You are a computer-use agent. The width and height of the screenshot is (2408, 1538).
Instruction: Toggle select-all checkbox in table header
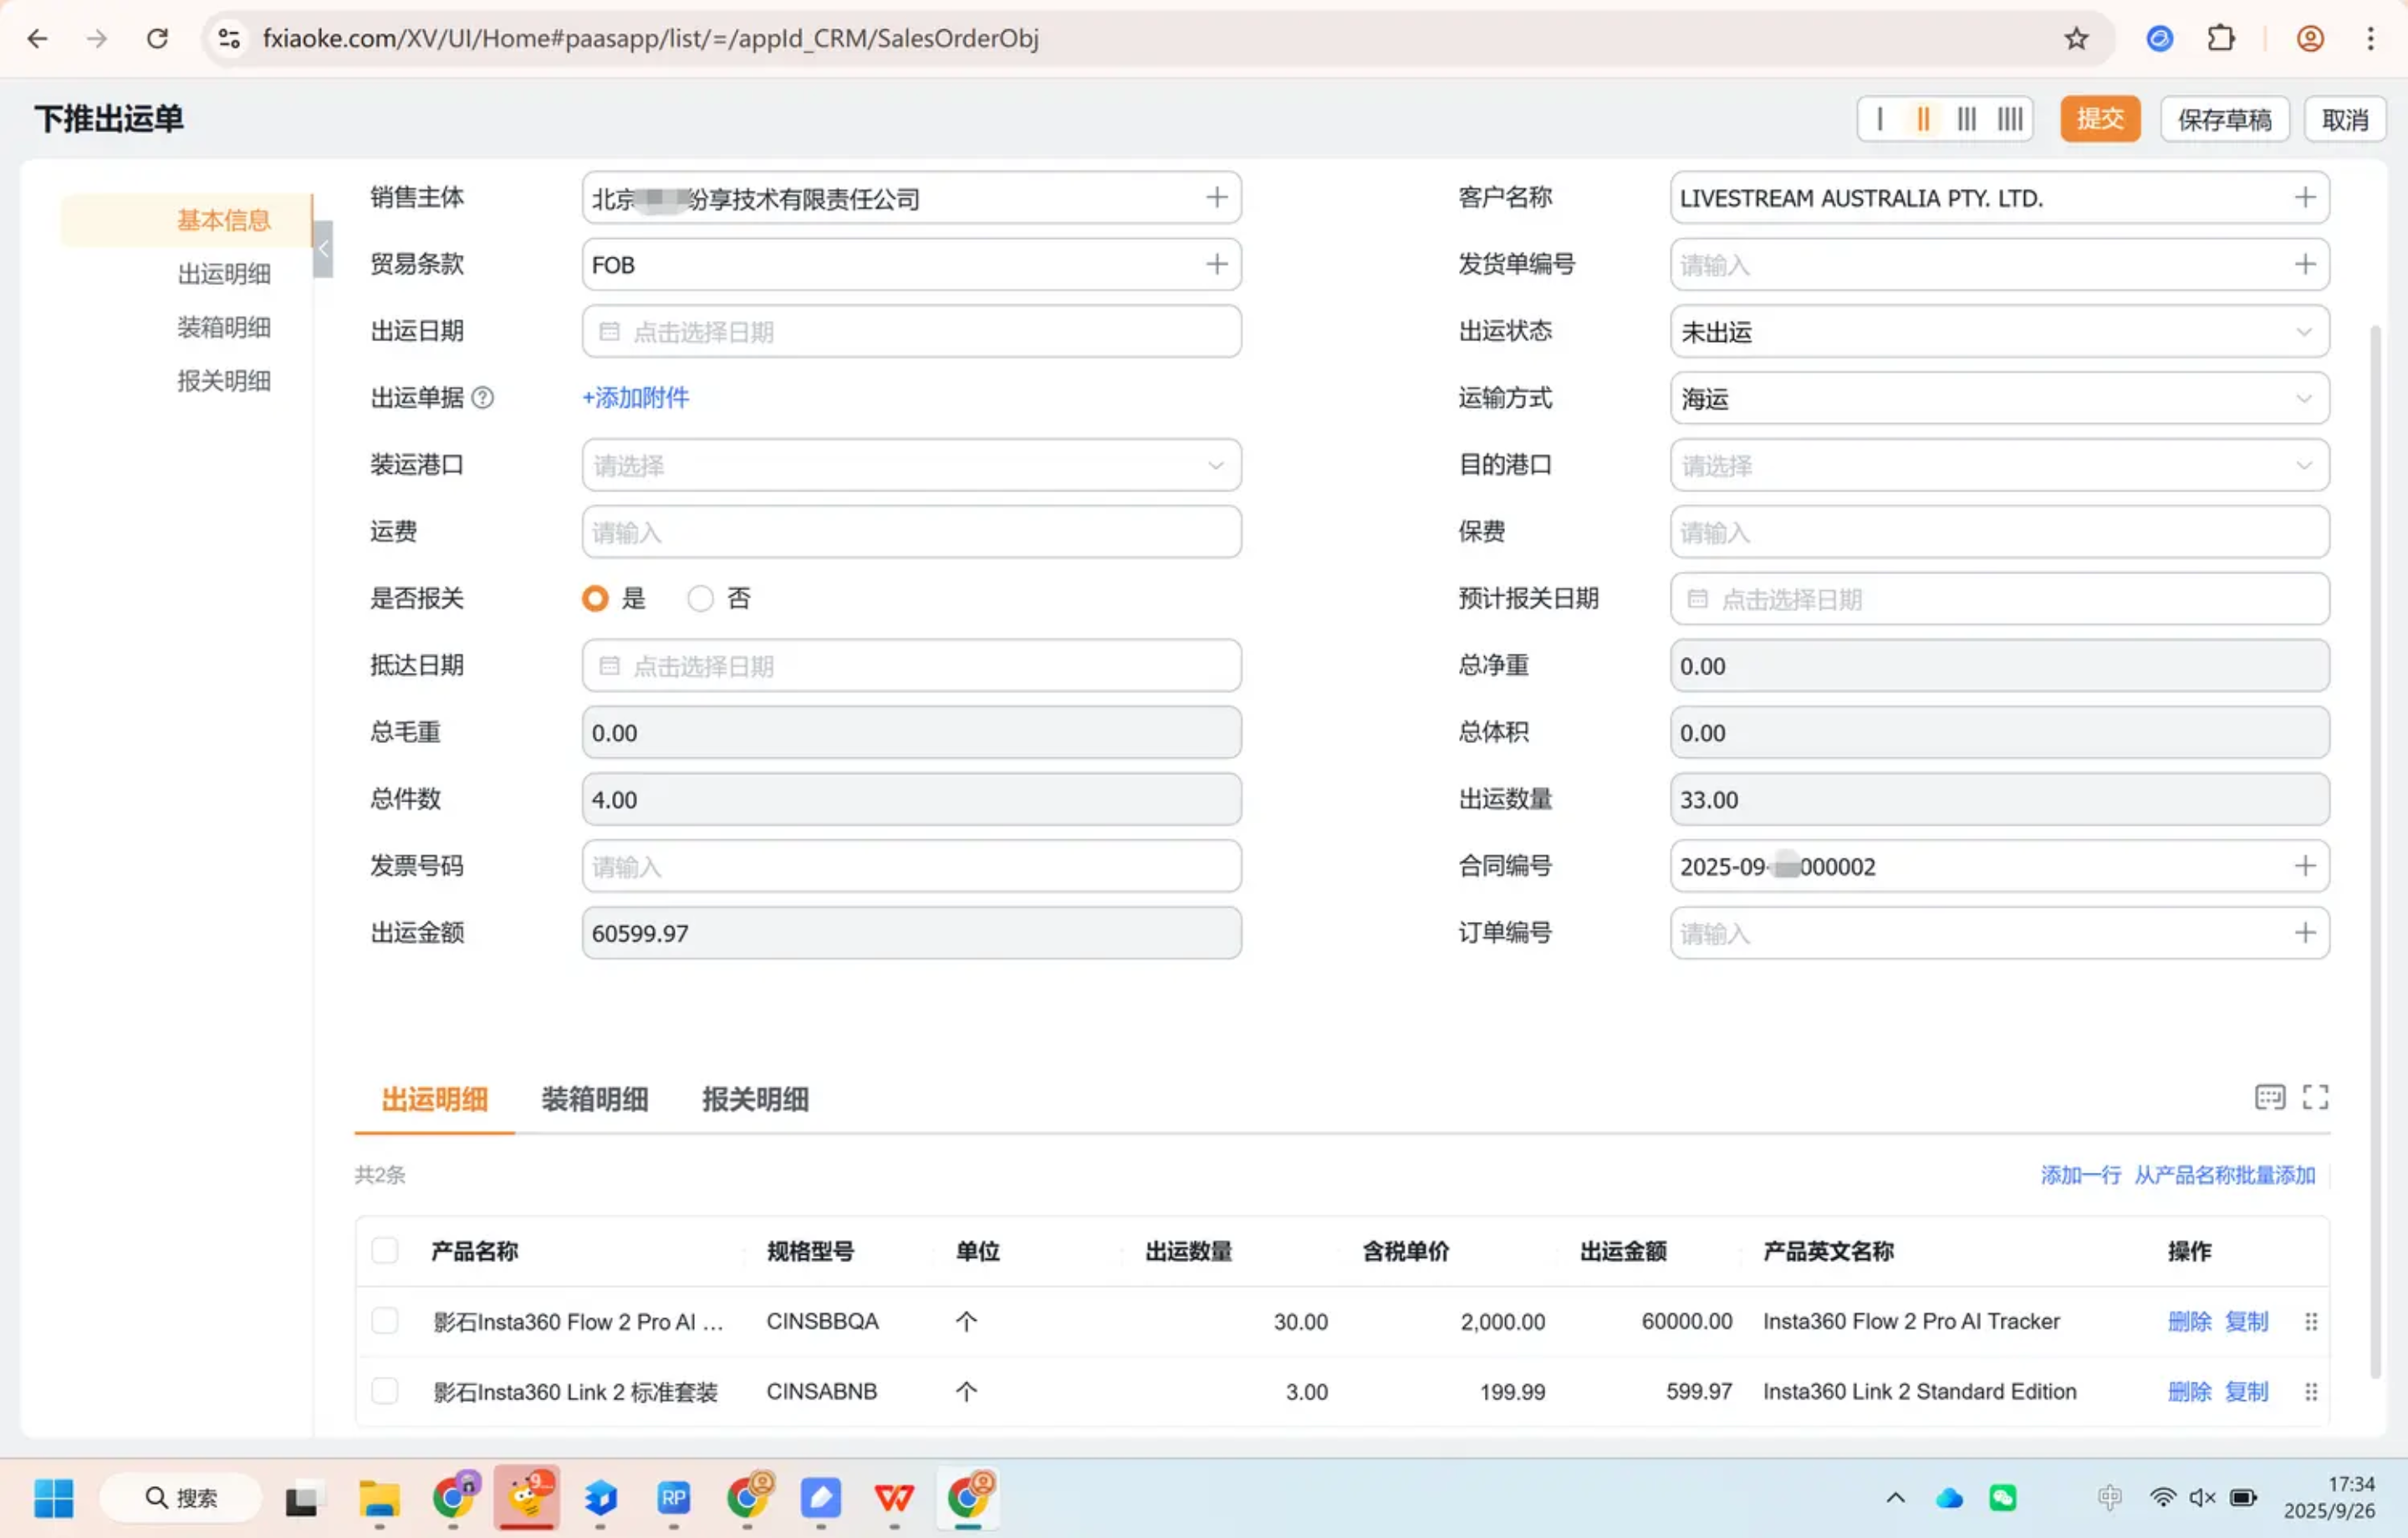tap(385, 1251)
